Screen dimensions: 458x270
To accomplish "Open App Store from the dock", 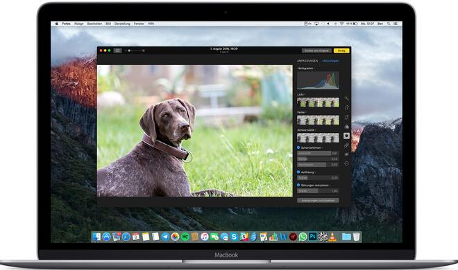I will coord(107,237).
